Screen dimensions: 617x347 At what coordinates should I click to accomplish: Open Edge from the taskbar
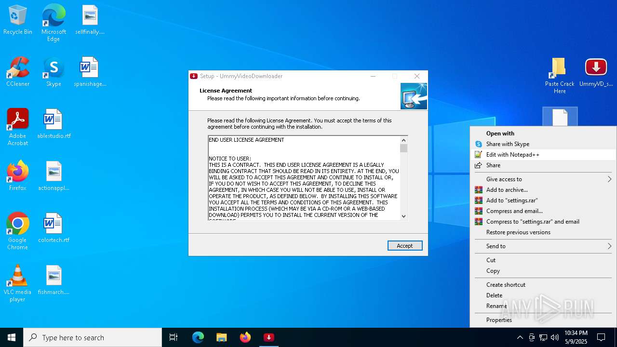[x=198, y=337]
